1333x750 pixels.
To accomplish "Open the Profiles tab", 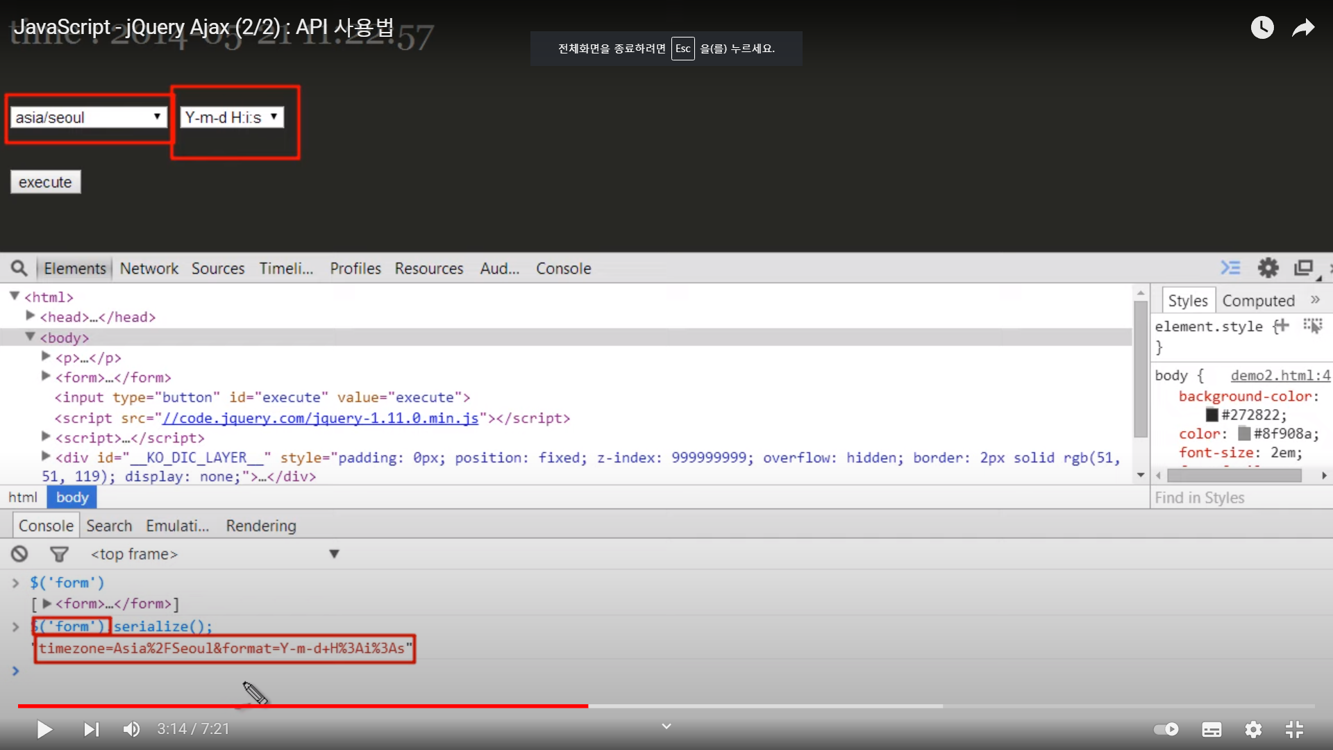I will tap(355, 268).
